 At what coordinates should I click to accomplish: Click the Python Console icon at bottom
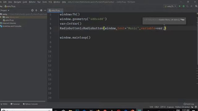pos(24,104)
